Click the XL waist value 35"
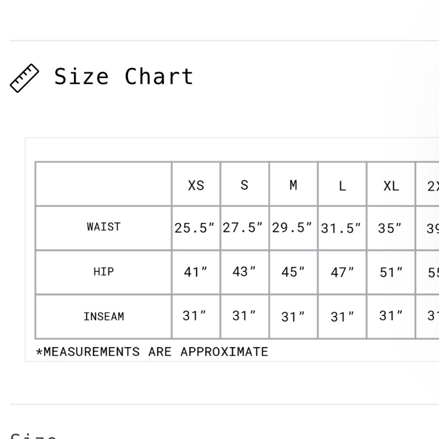This screenshot has height=439, width=439. pos(390,228)
